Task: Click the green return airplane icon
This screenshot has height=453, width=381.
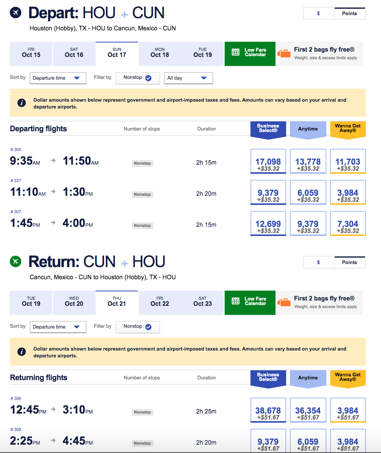Action: pyautogui.click(x=16, y=261)
